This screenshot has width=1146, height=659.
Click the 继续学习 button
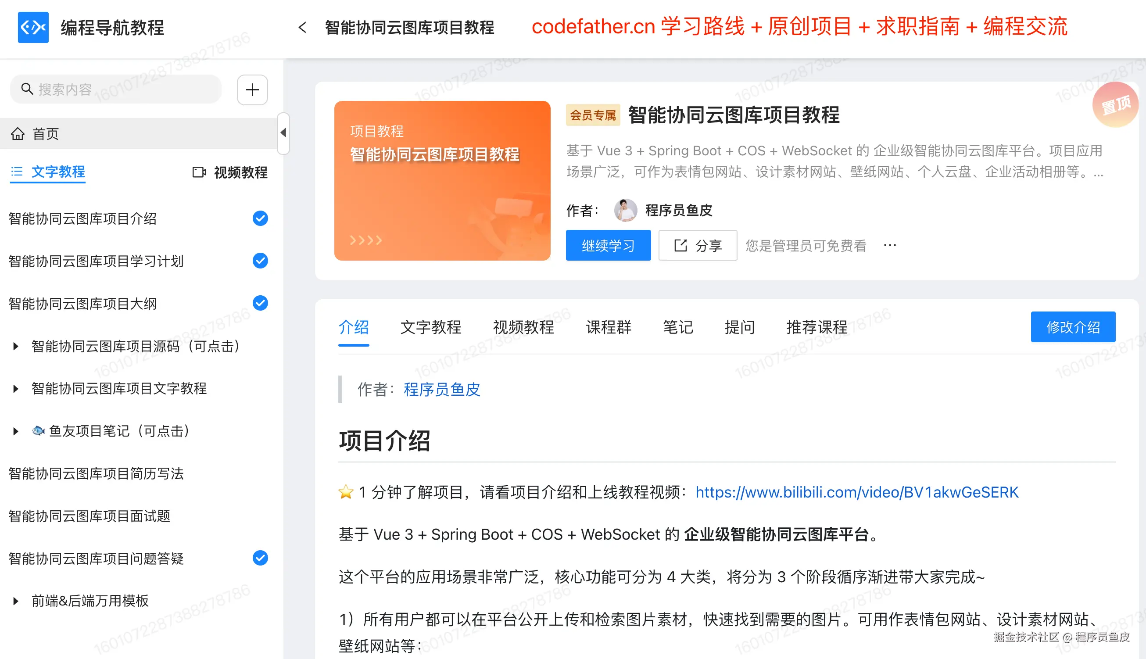[608, 245]
